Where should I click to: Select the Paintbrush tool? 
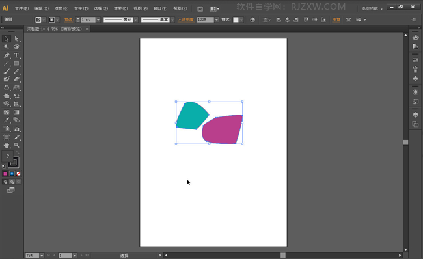pyautogui.click(x=7, y=71)
